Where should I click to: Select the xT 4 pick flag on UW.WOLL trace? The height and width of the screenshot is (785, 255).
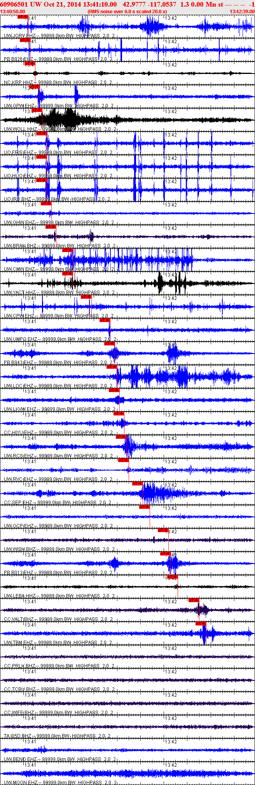point(37,110)
